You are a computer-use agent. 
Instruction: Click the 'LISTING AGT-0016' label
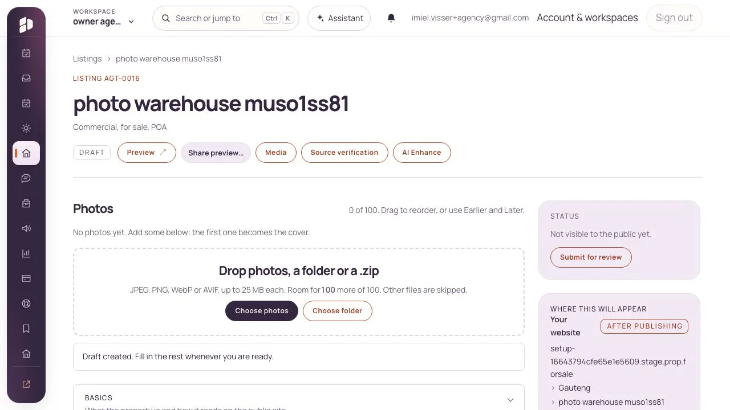coord(106,79)
